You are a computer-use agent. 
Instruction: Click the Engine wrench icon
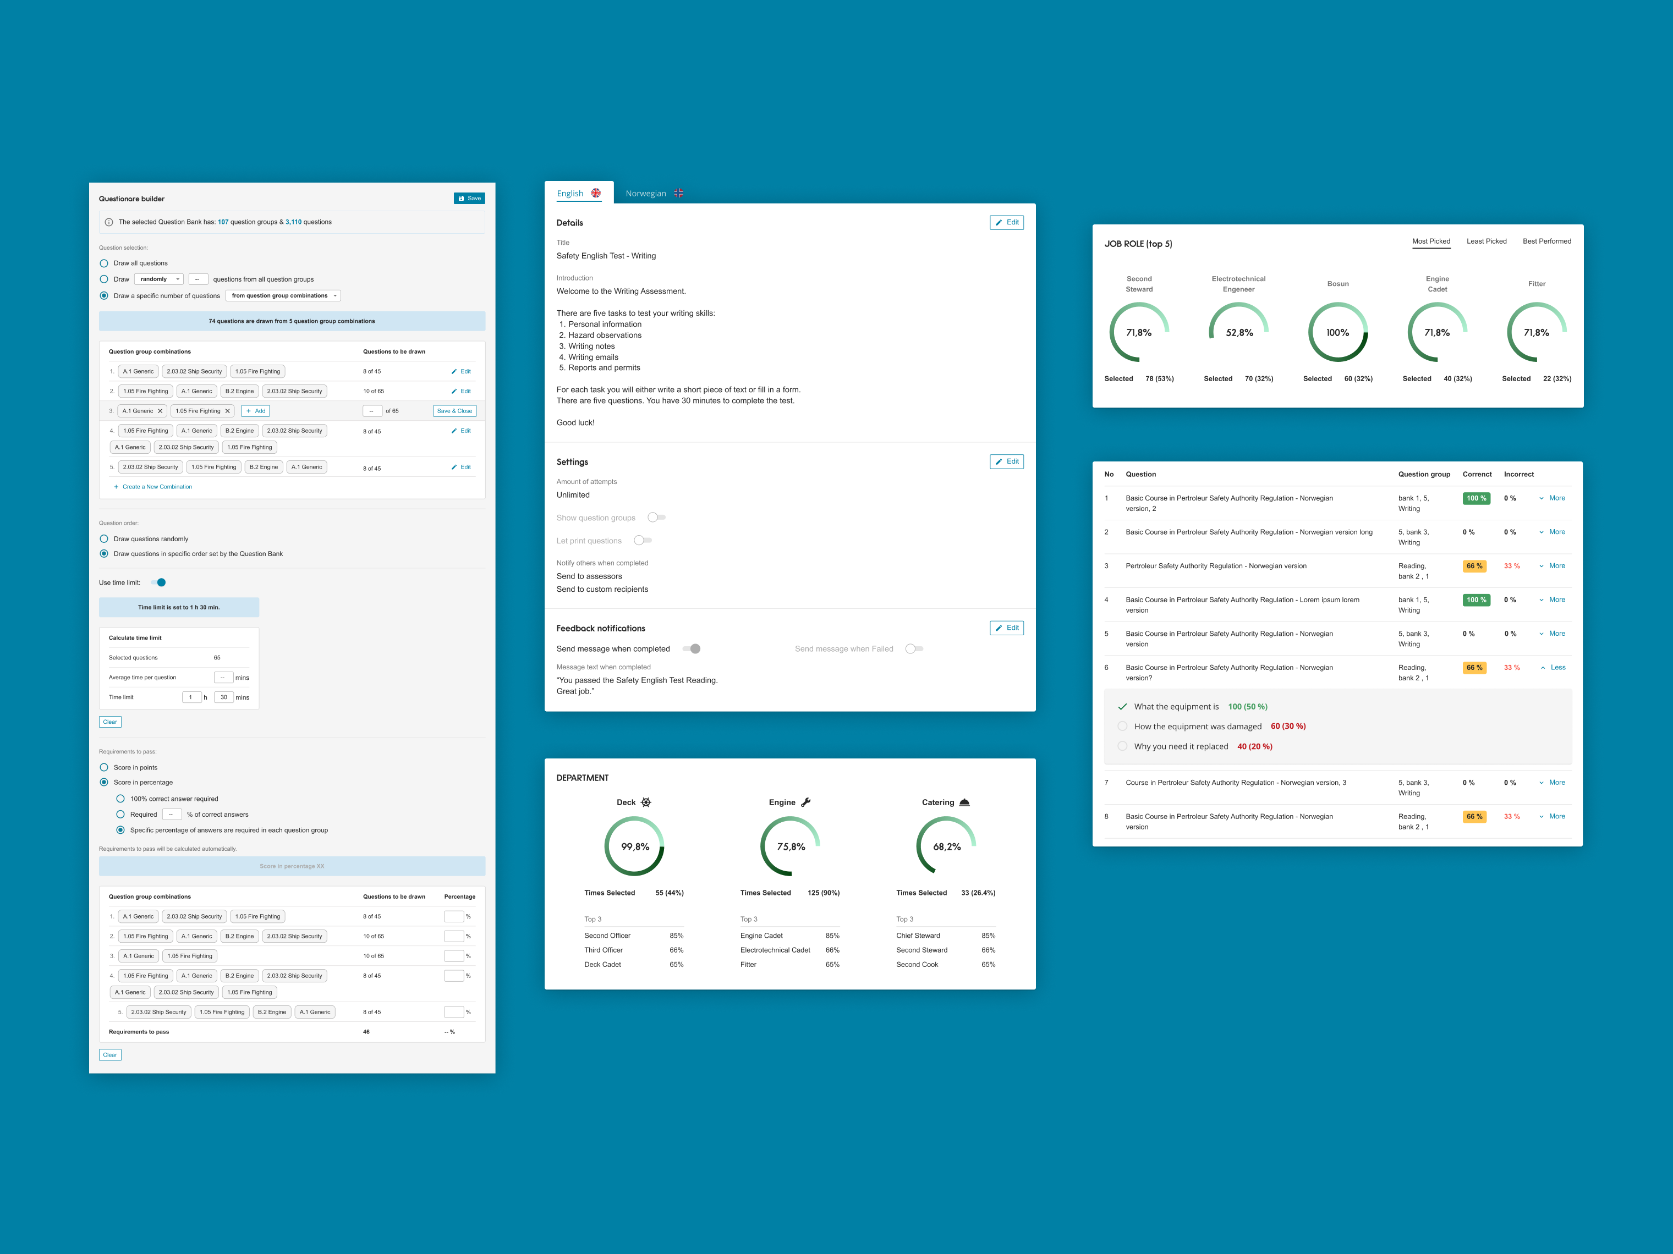click(x=805, y=802)
